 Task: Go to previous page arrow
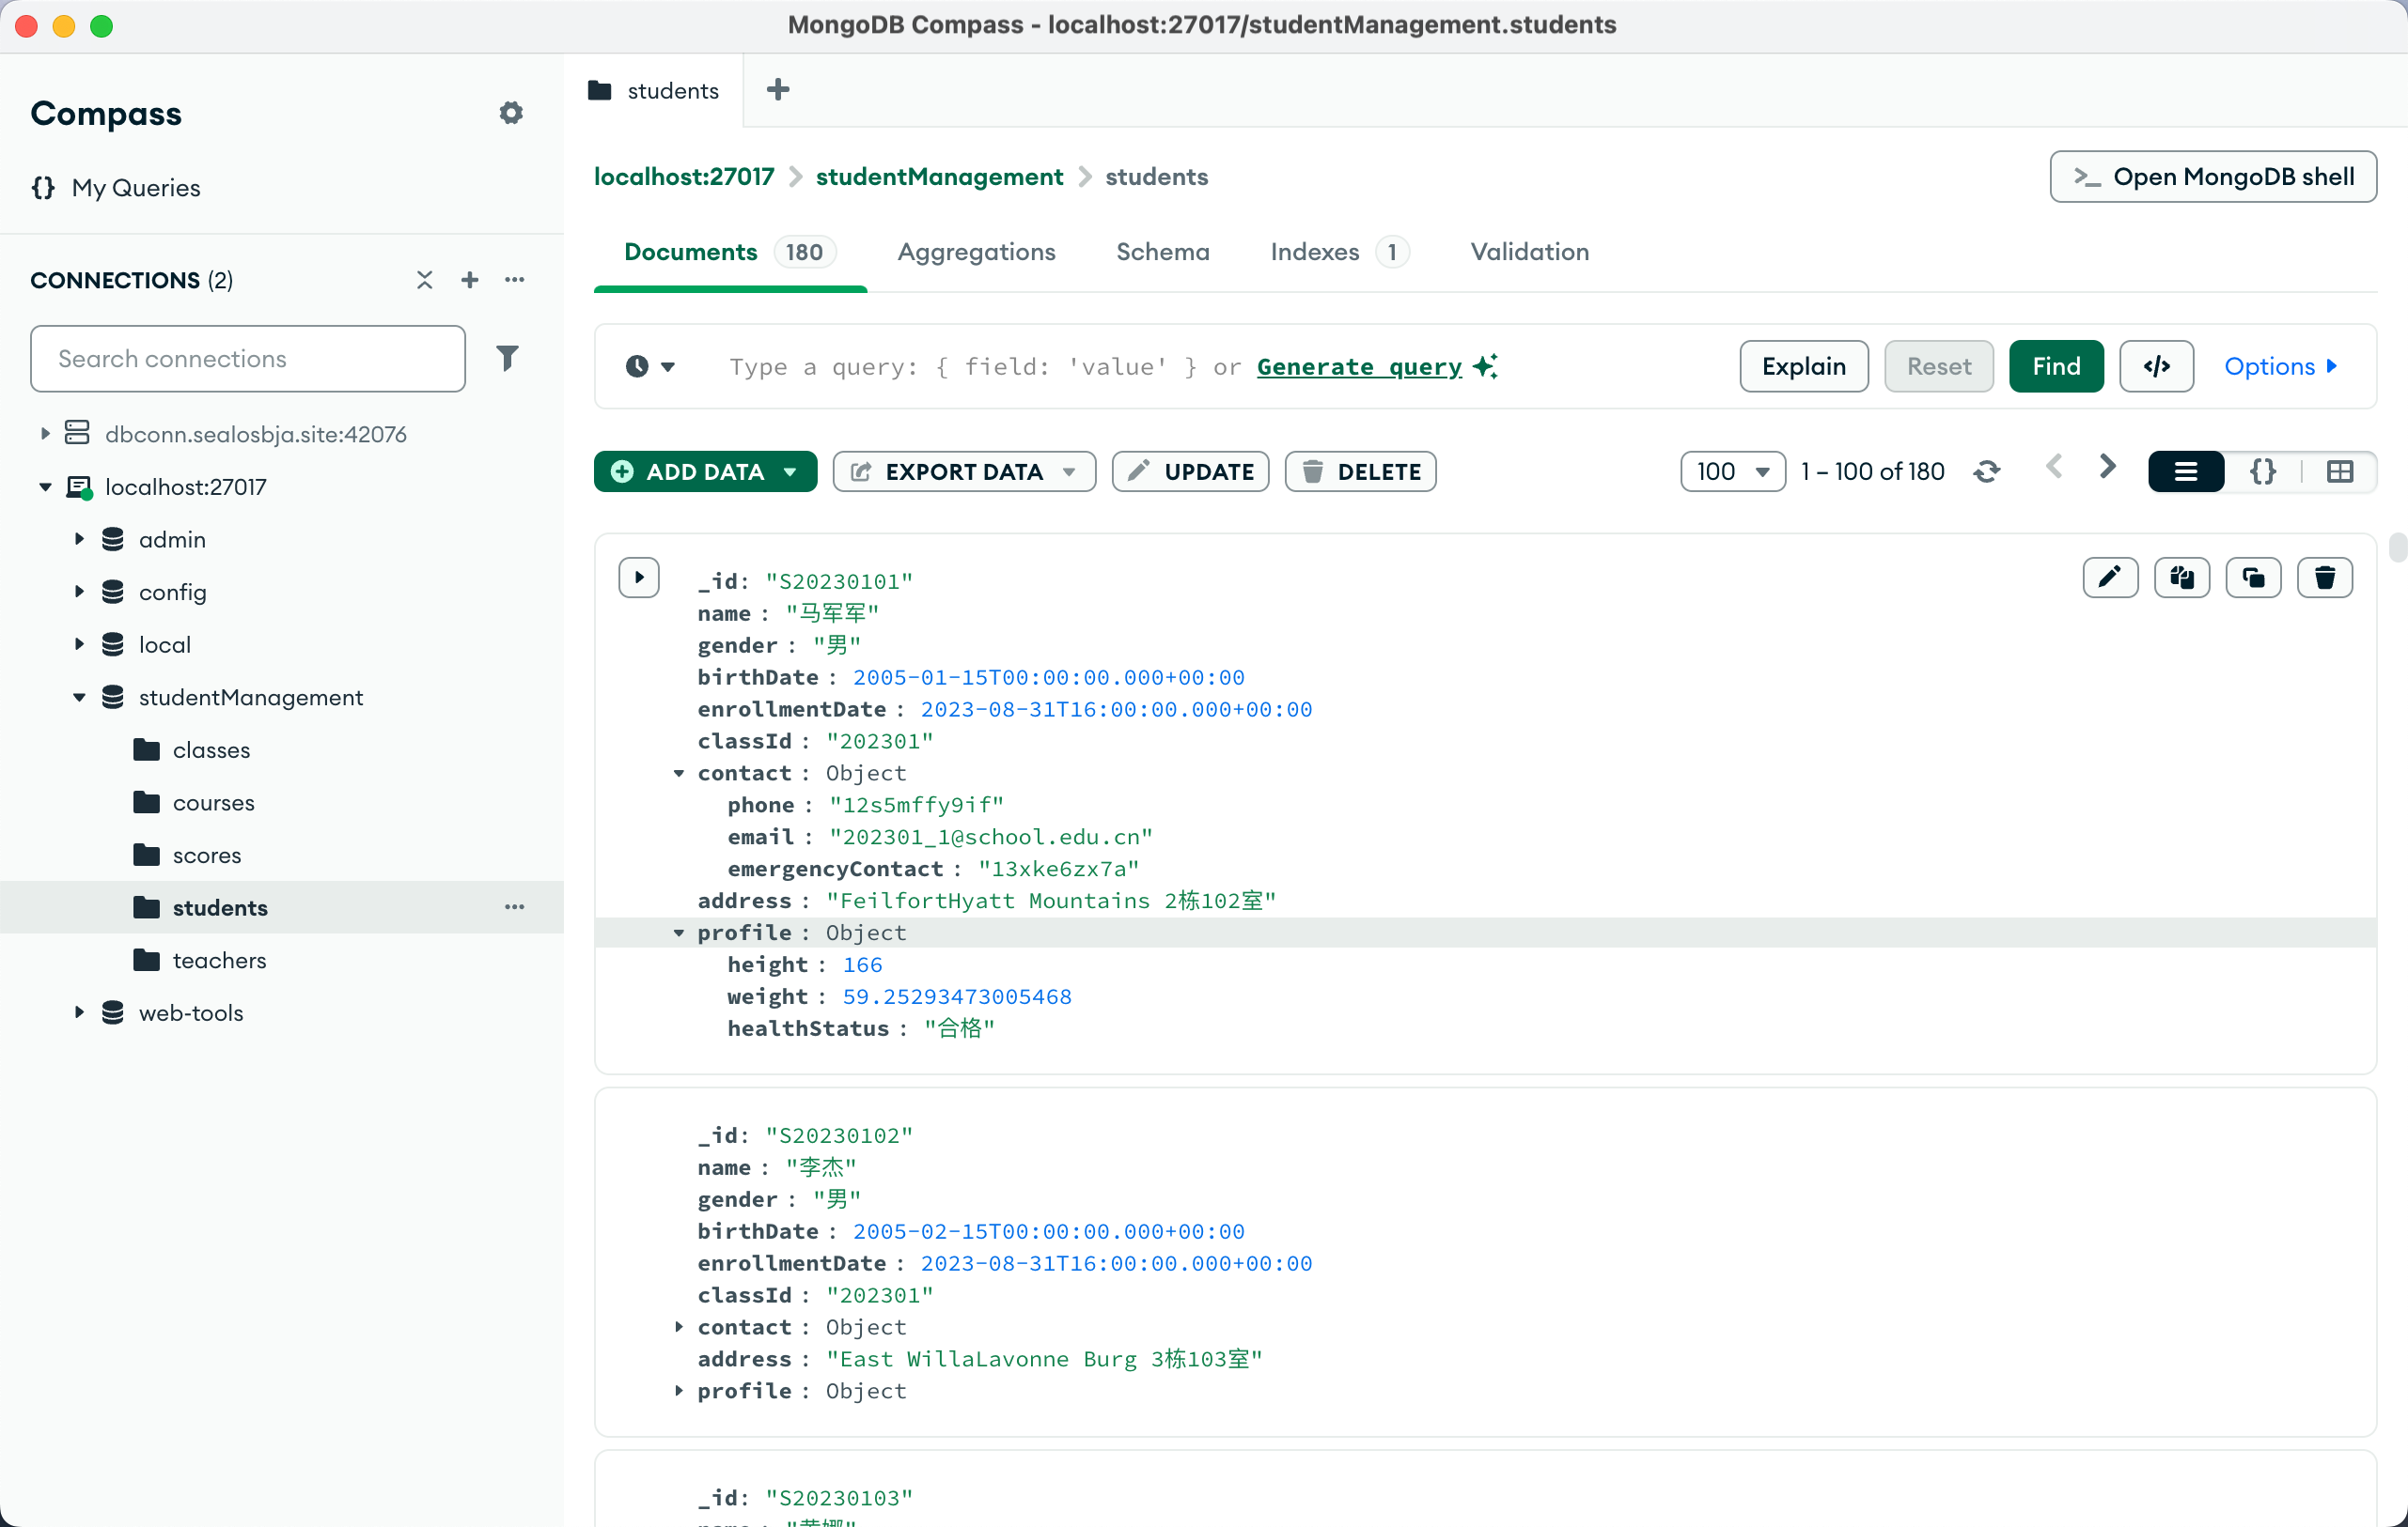2054,467
